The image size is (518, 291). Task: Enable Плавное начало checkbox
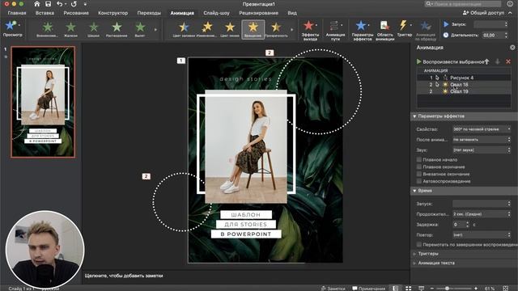coord(419,160)
